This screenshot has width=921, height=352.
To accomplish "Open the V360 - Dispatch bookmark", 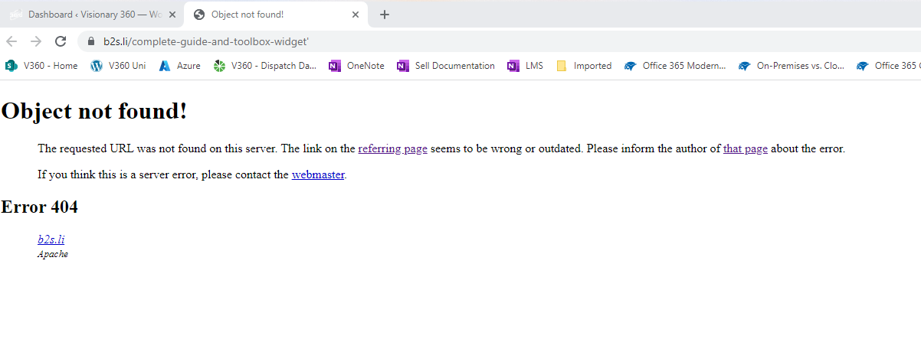I will pos(265,66).
